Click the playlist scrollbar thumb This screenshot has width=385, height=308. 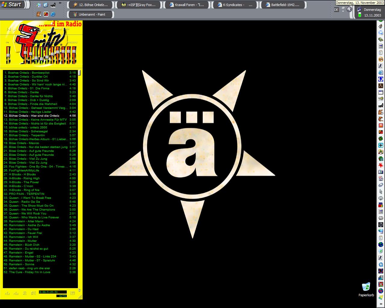coord(79,72)
